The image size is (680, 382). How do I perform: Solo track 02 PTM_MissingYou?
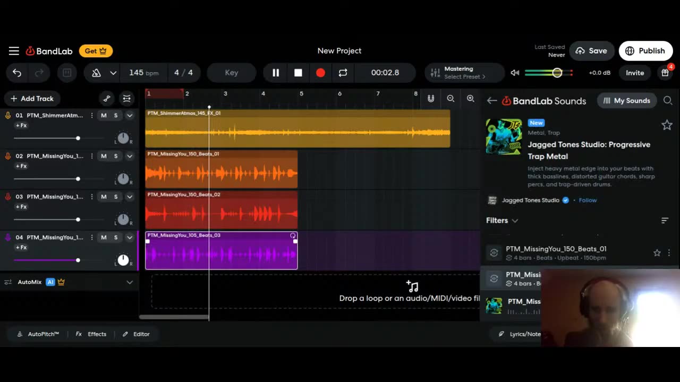pyautogui.click(x=116, y=156)
